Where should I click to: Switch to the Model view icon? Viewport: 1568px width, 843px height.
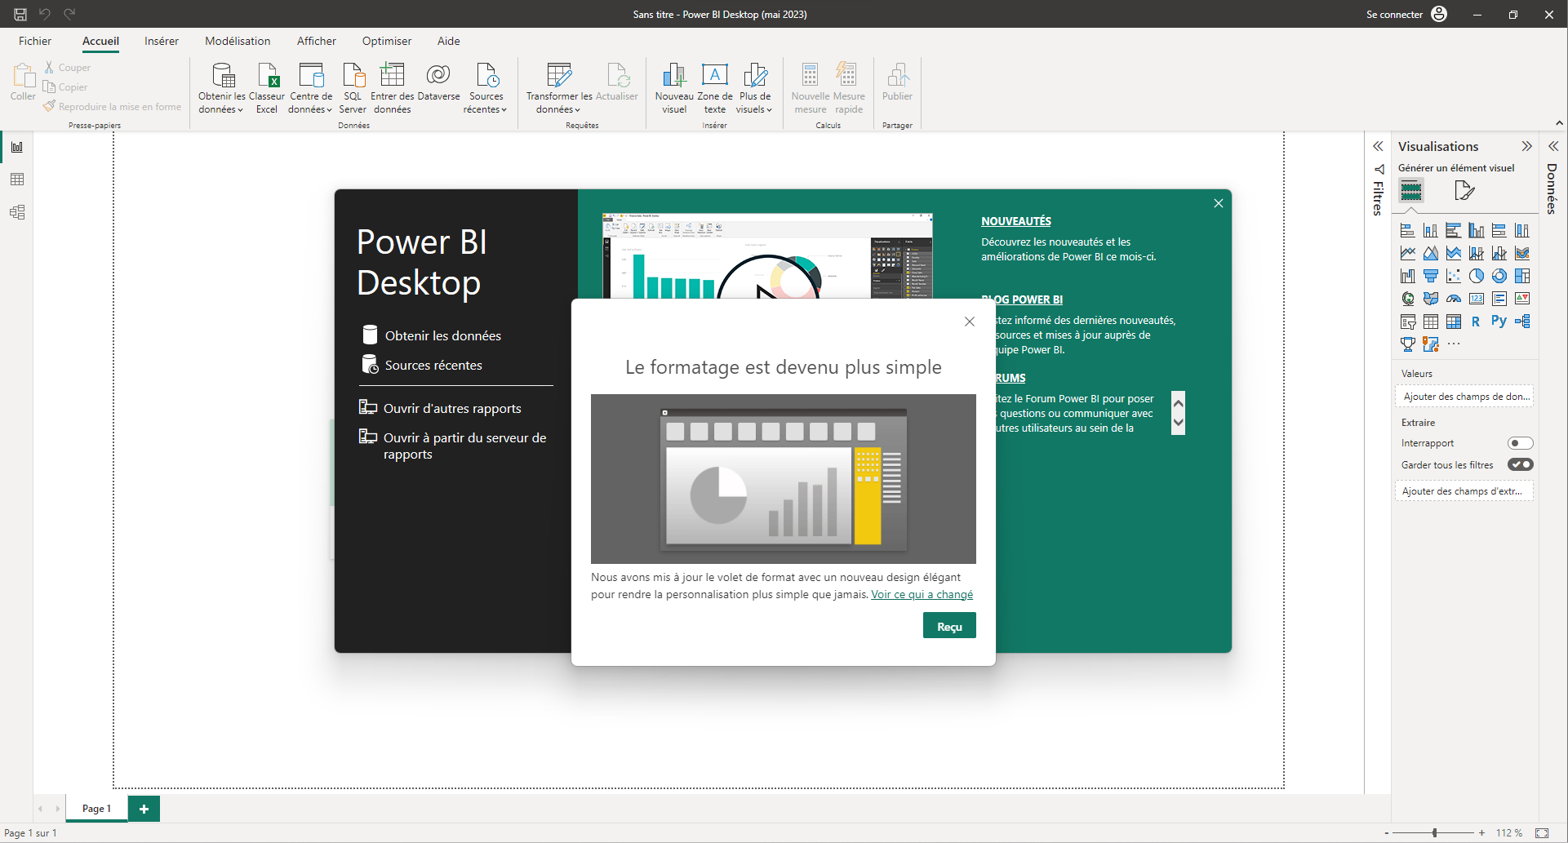coord(17,212)
